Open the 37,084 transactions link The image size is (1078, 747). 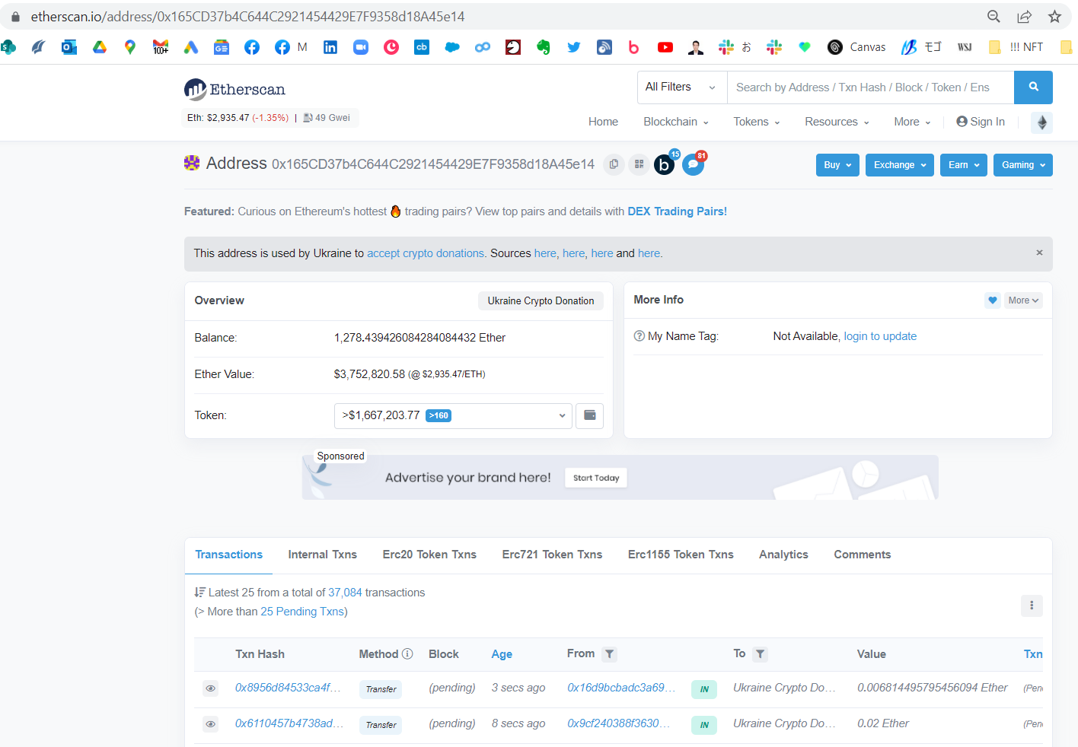(345, 593)
